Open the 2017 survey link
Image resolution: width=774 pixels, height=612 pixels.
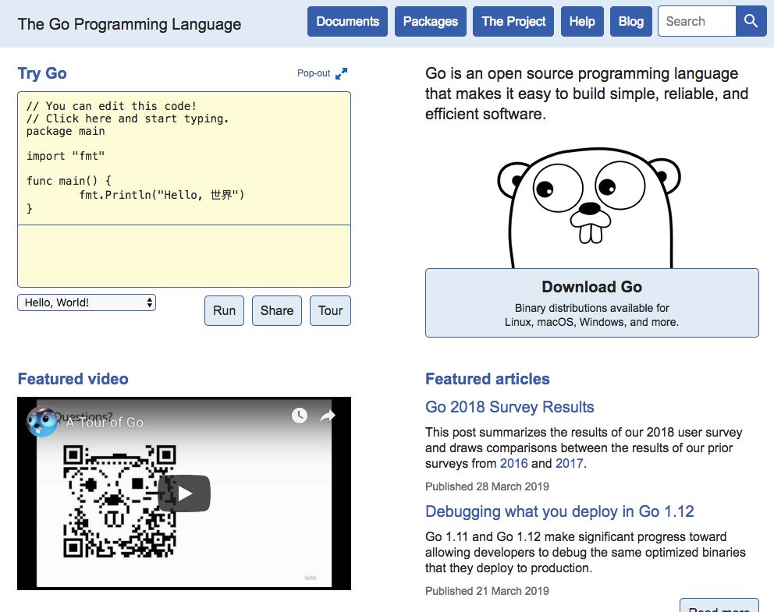pos(569,464)
